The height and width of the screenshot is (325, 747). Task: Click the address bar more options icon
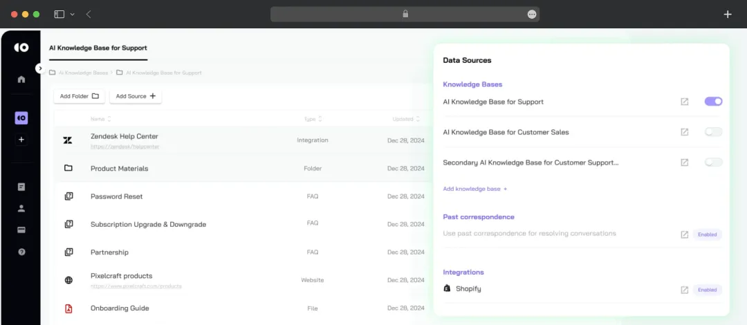[x=532, y=15]
